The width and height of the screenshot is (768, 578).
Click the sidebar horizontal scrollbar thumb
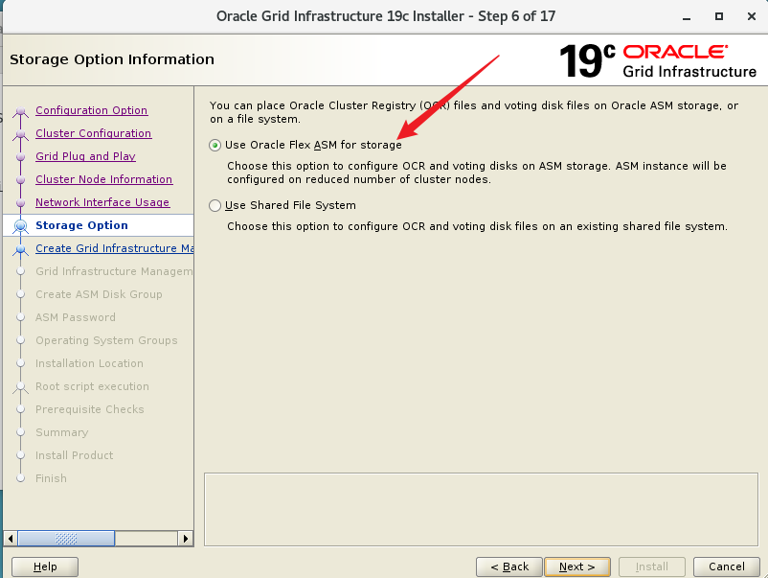66,539
